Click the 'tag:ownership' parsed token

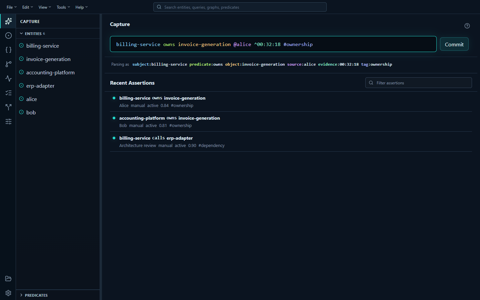[x=377, y=64]
